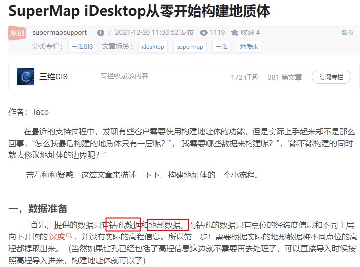The image size is (360, 267).
Task: Select the idesktop article tag
Action: [x=153, y=47]
